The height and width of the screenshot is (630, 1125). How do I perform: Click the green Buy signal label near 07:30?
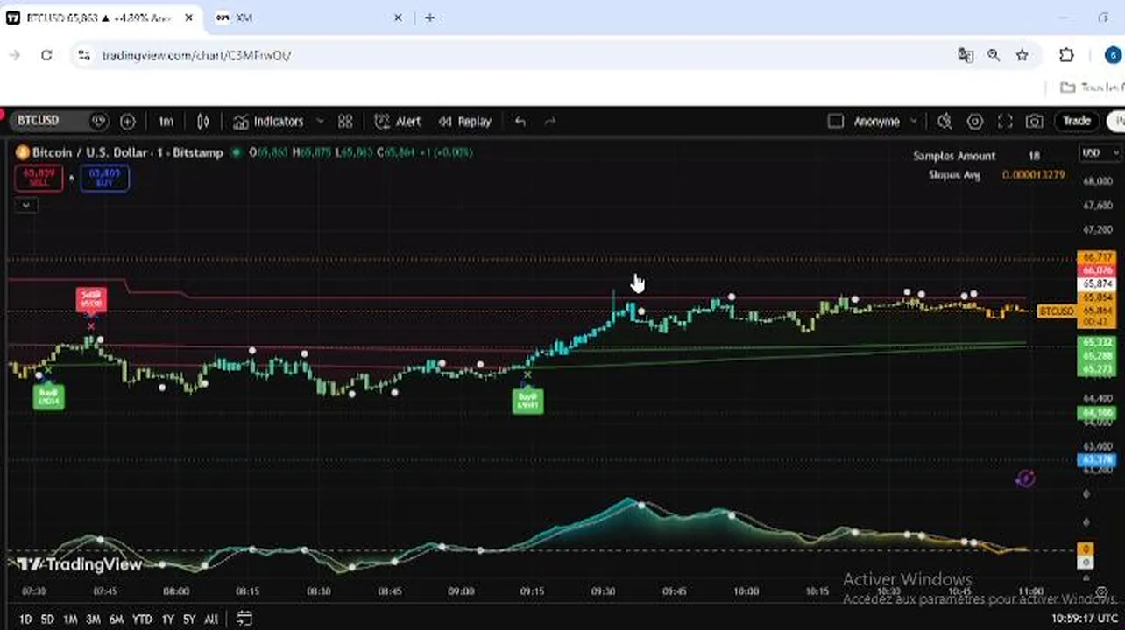tap(48, 397)
